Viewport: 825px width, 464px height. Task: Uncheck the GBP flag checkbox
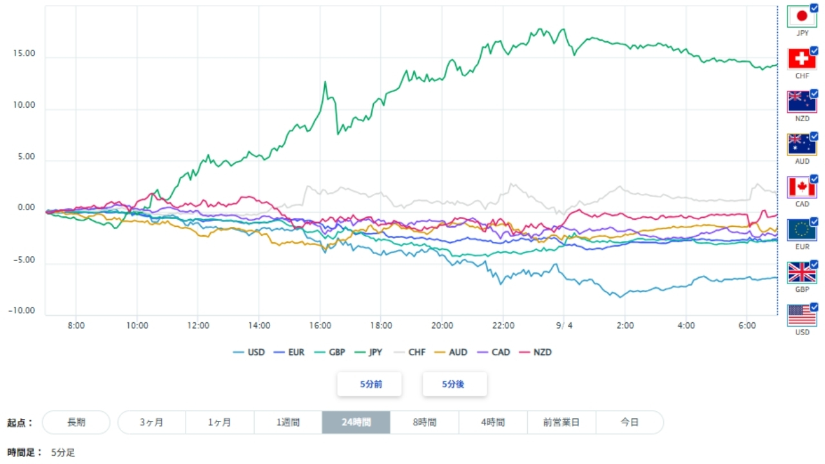coord(814,264)
